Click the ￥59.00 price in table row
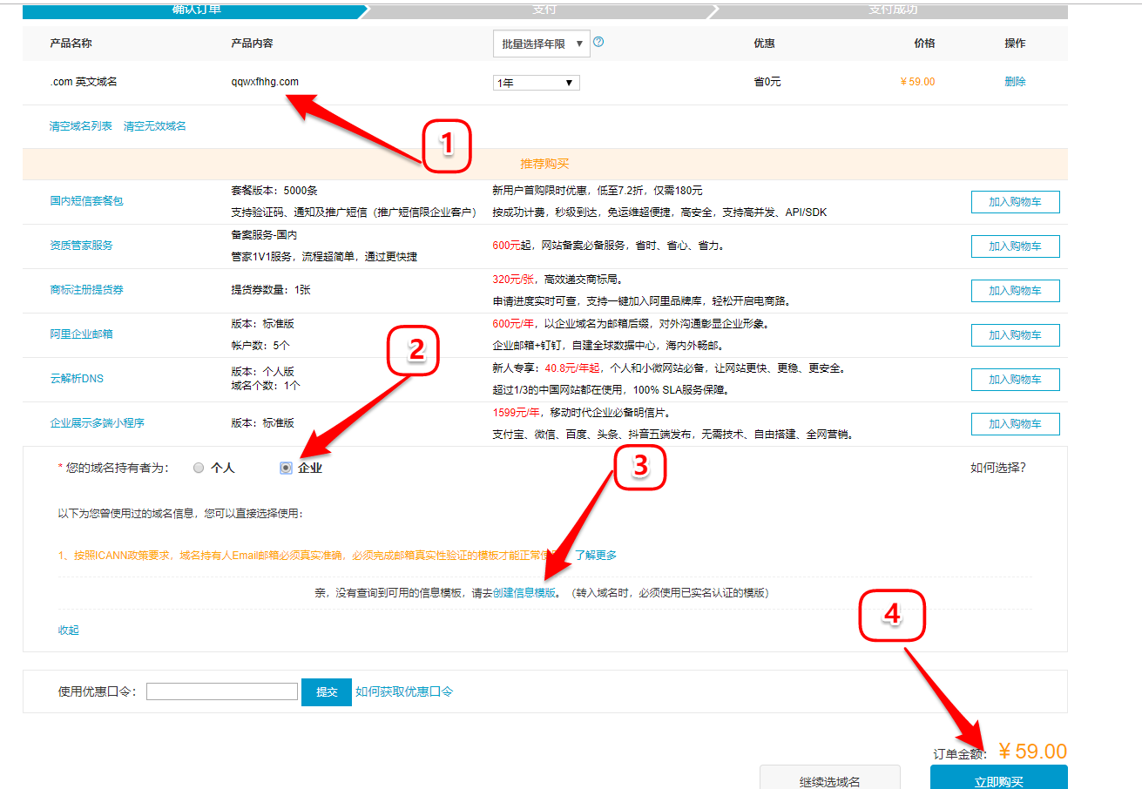The image size is (1142, 789). point(917,82)
